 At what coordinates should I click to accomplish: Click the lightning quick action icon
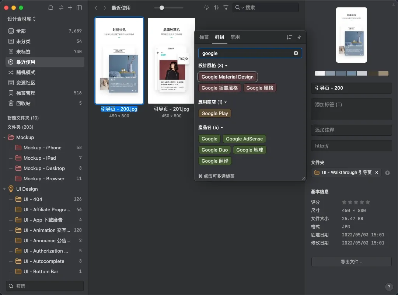[x=207, y=7]
